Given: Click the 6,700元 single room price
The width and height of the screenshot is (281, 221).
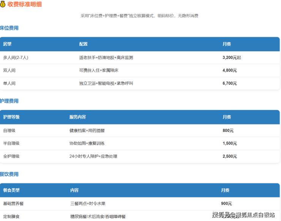Looking at the screenshot, I should point(229,83).
